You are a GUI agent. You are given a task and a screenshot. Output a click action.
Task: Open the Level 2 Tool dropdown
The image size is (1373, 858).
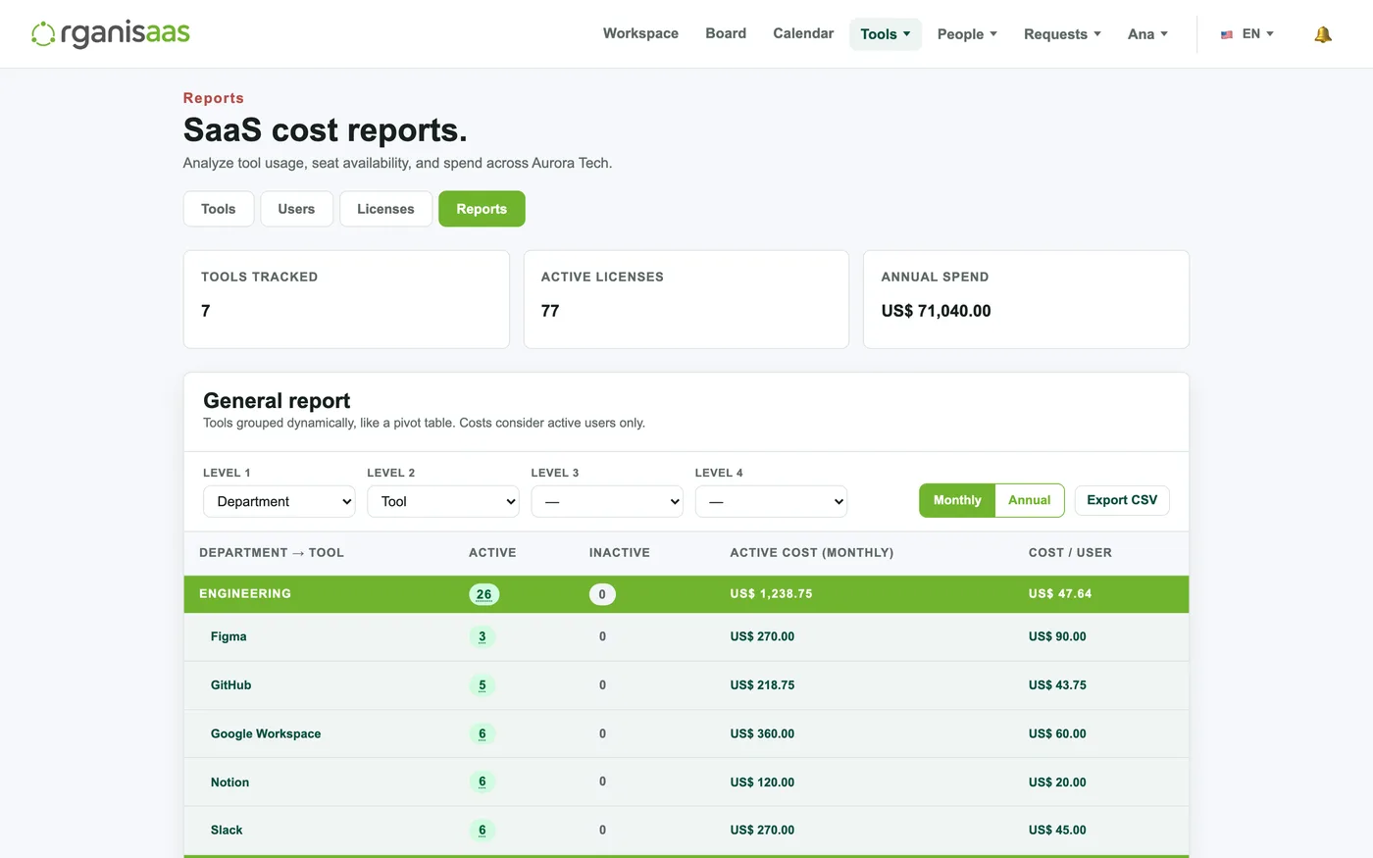(443, 501)
